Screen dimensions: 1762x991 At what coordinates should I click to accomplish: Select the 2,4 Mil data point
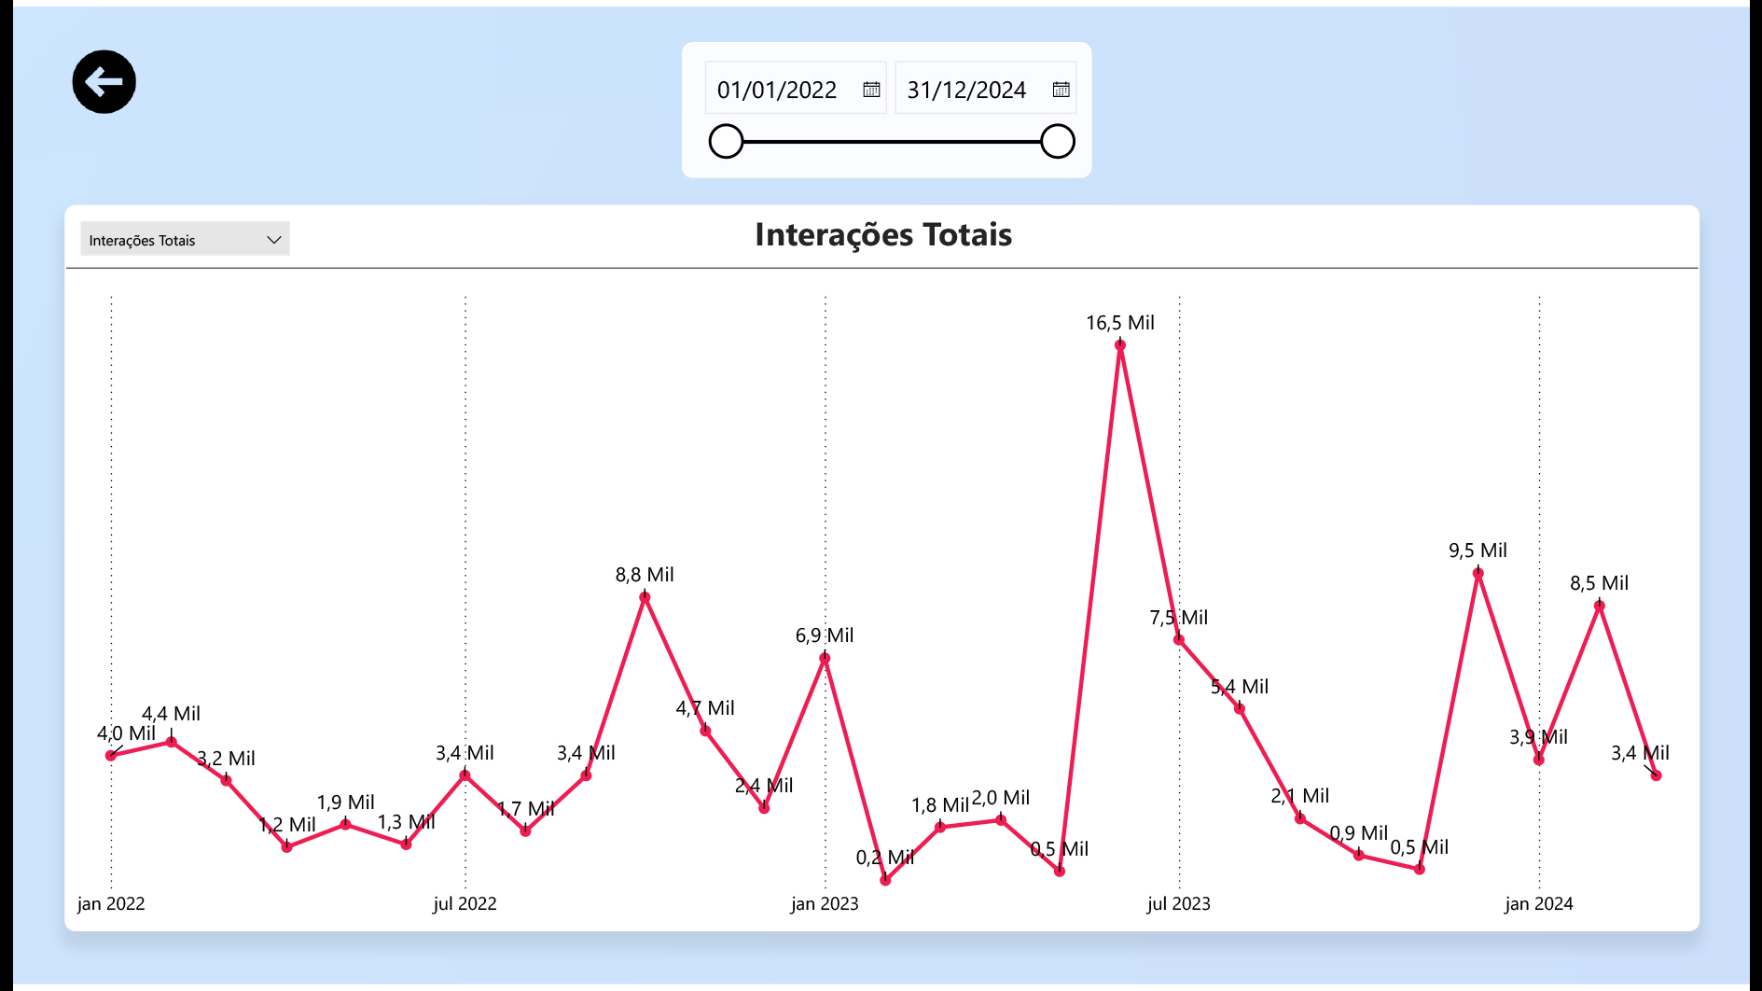point(764,808)
